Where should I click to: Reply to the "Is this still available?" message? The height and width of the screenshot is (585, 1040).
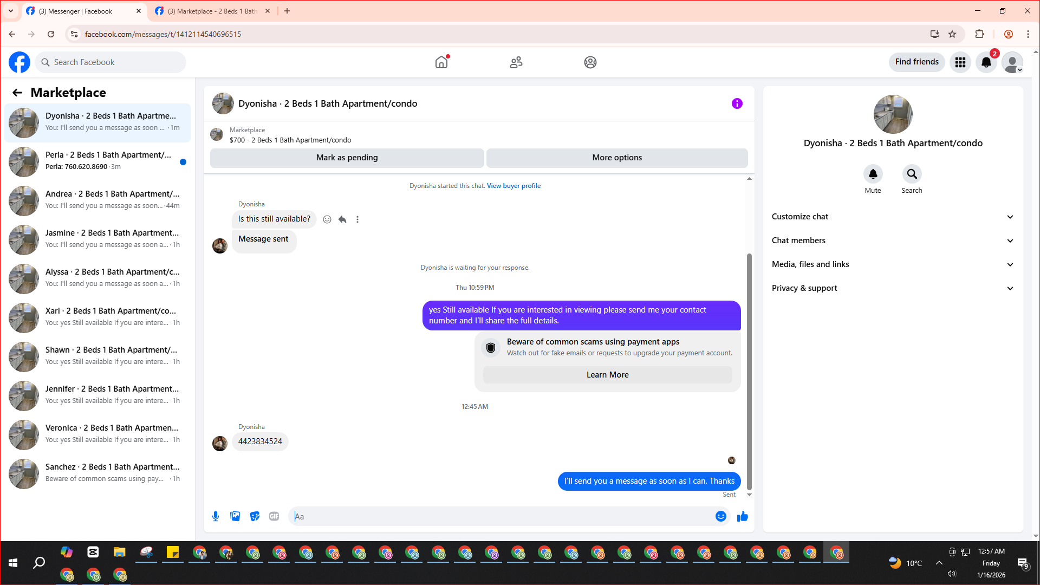342,219
